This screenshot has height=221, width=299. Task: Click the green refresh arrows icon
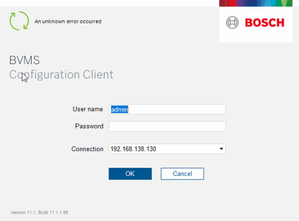(x=19, y=21)
